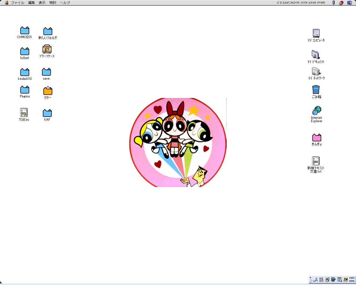Select the TGB.ini file icon
This screenshot has height=285, width=356.
click(24, 114)
